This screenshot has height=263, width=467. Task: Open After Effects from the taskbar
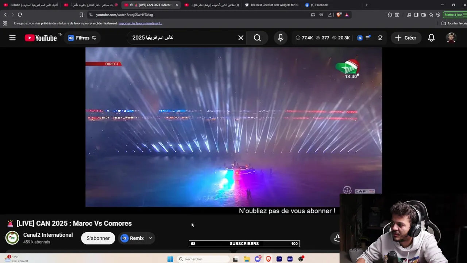pos(290,259)
